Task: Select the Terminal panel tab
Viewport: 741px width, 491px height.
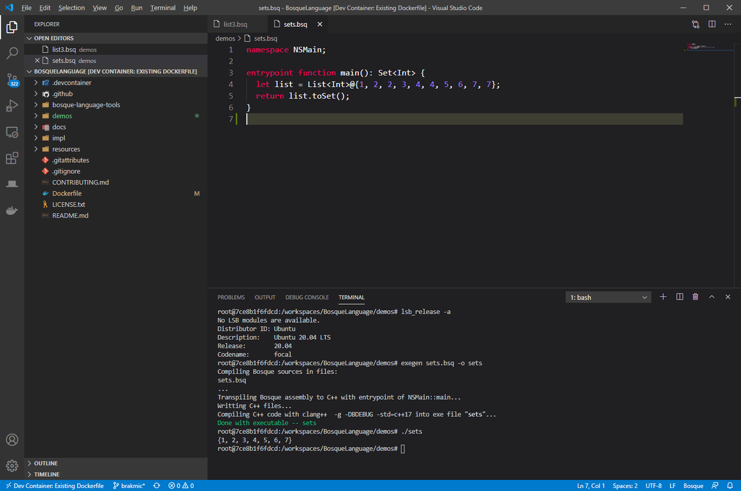Action: (x=351, y=297)
